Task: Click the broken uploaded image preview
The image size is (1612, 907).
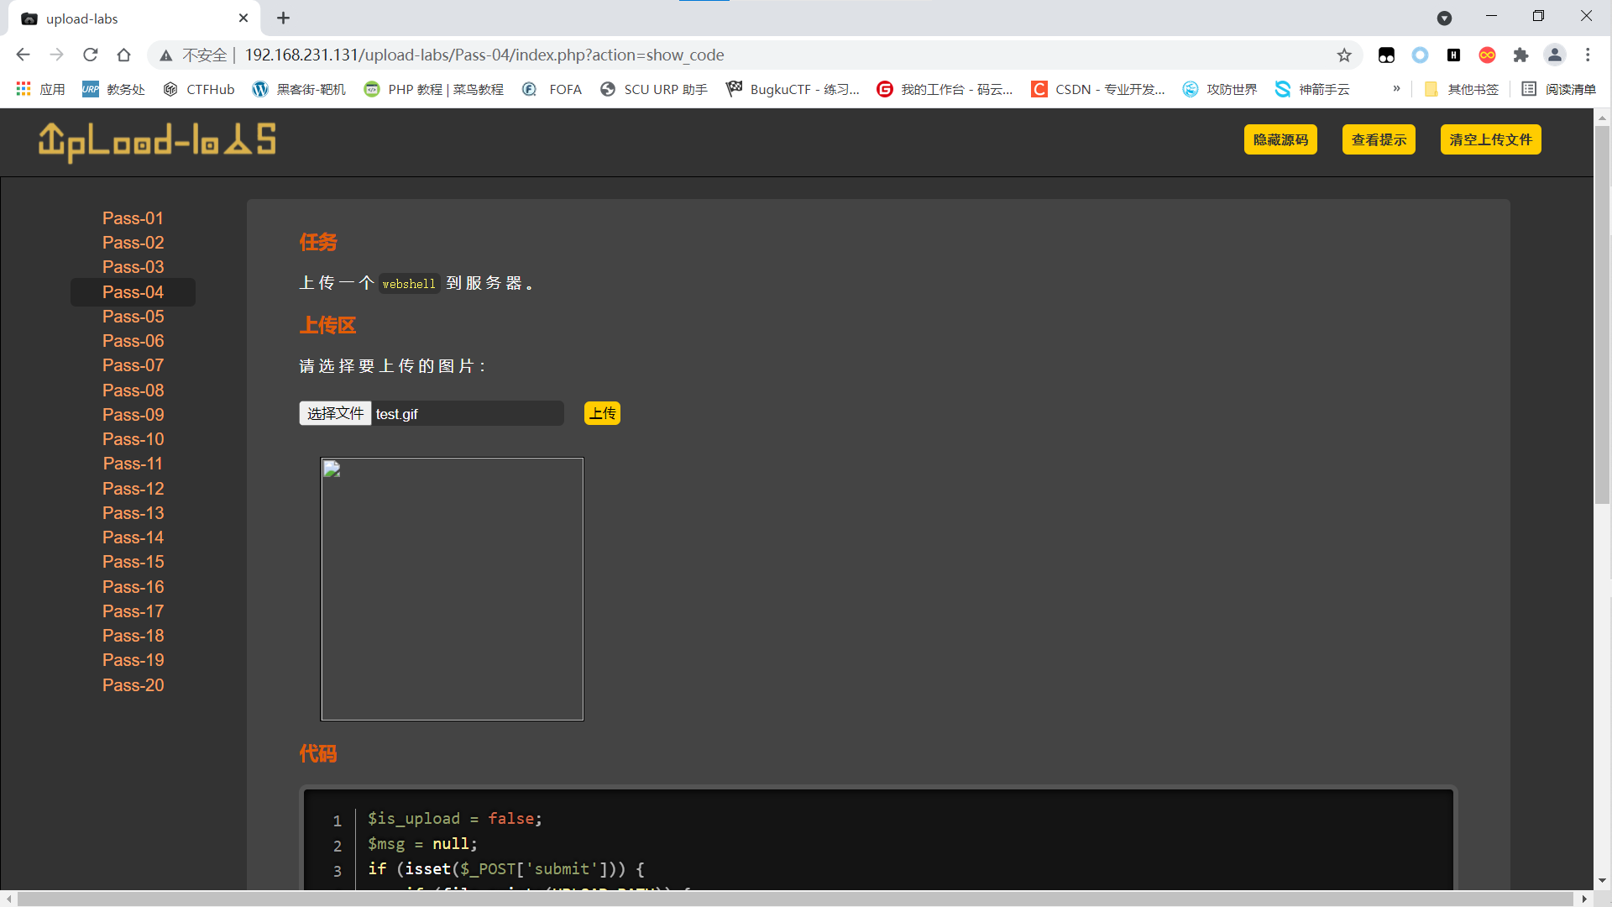Action: [452, 589]
